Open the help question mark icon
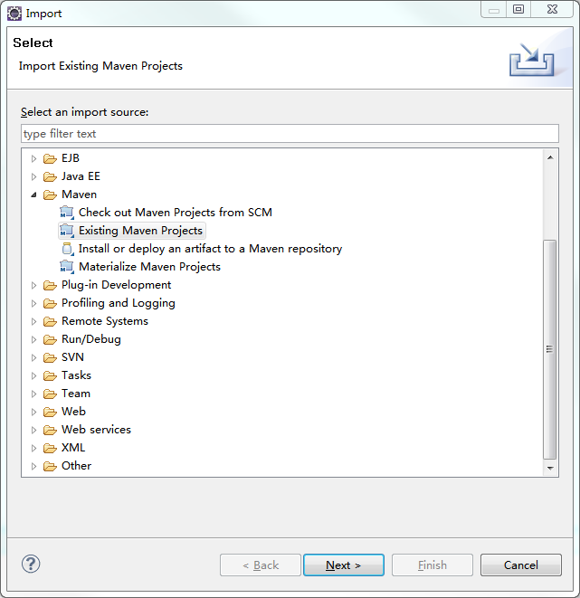This screenshot has height=598, width=580. point(31,564)
